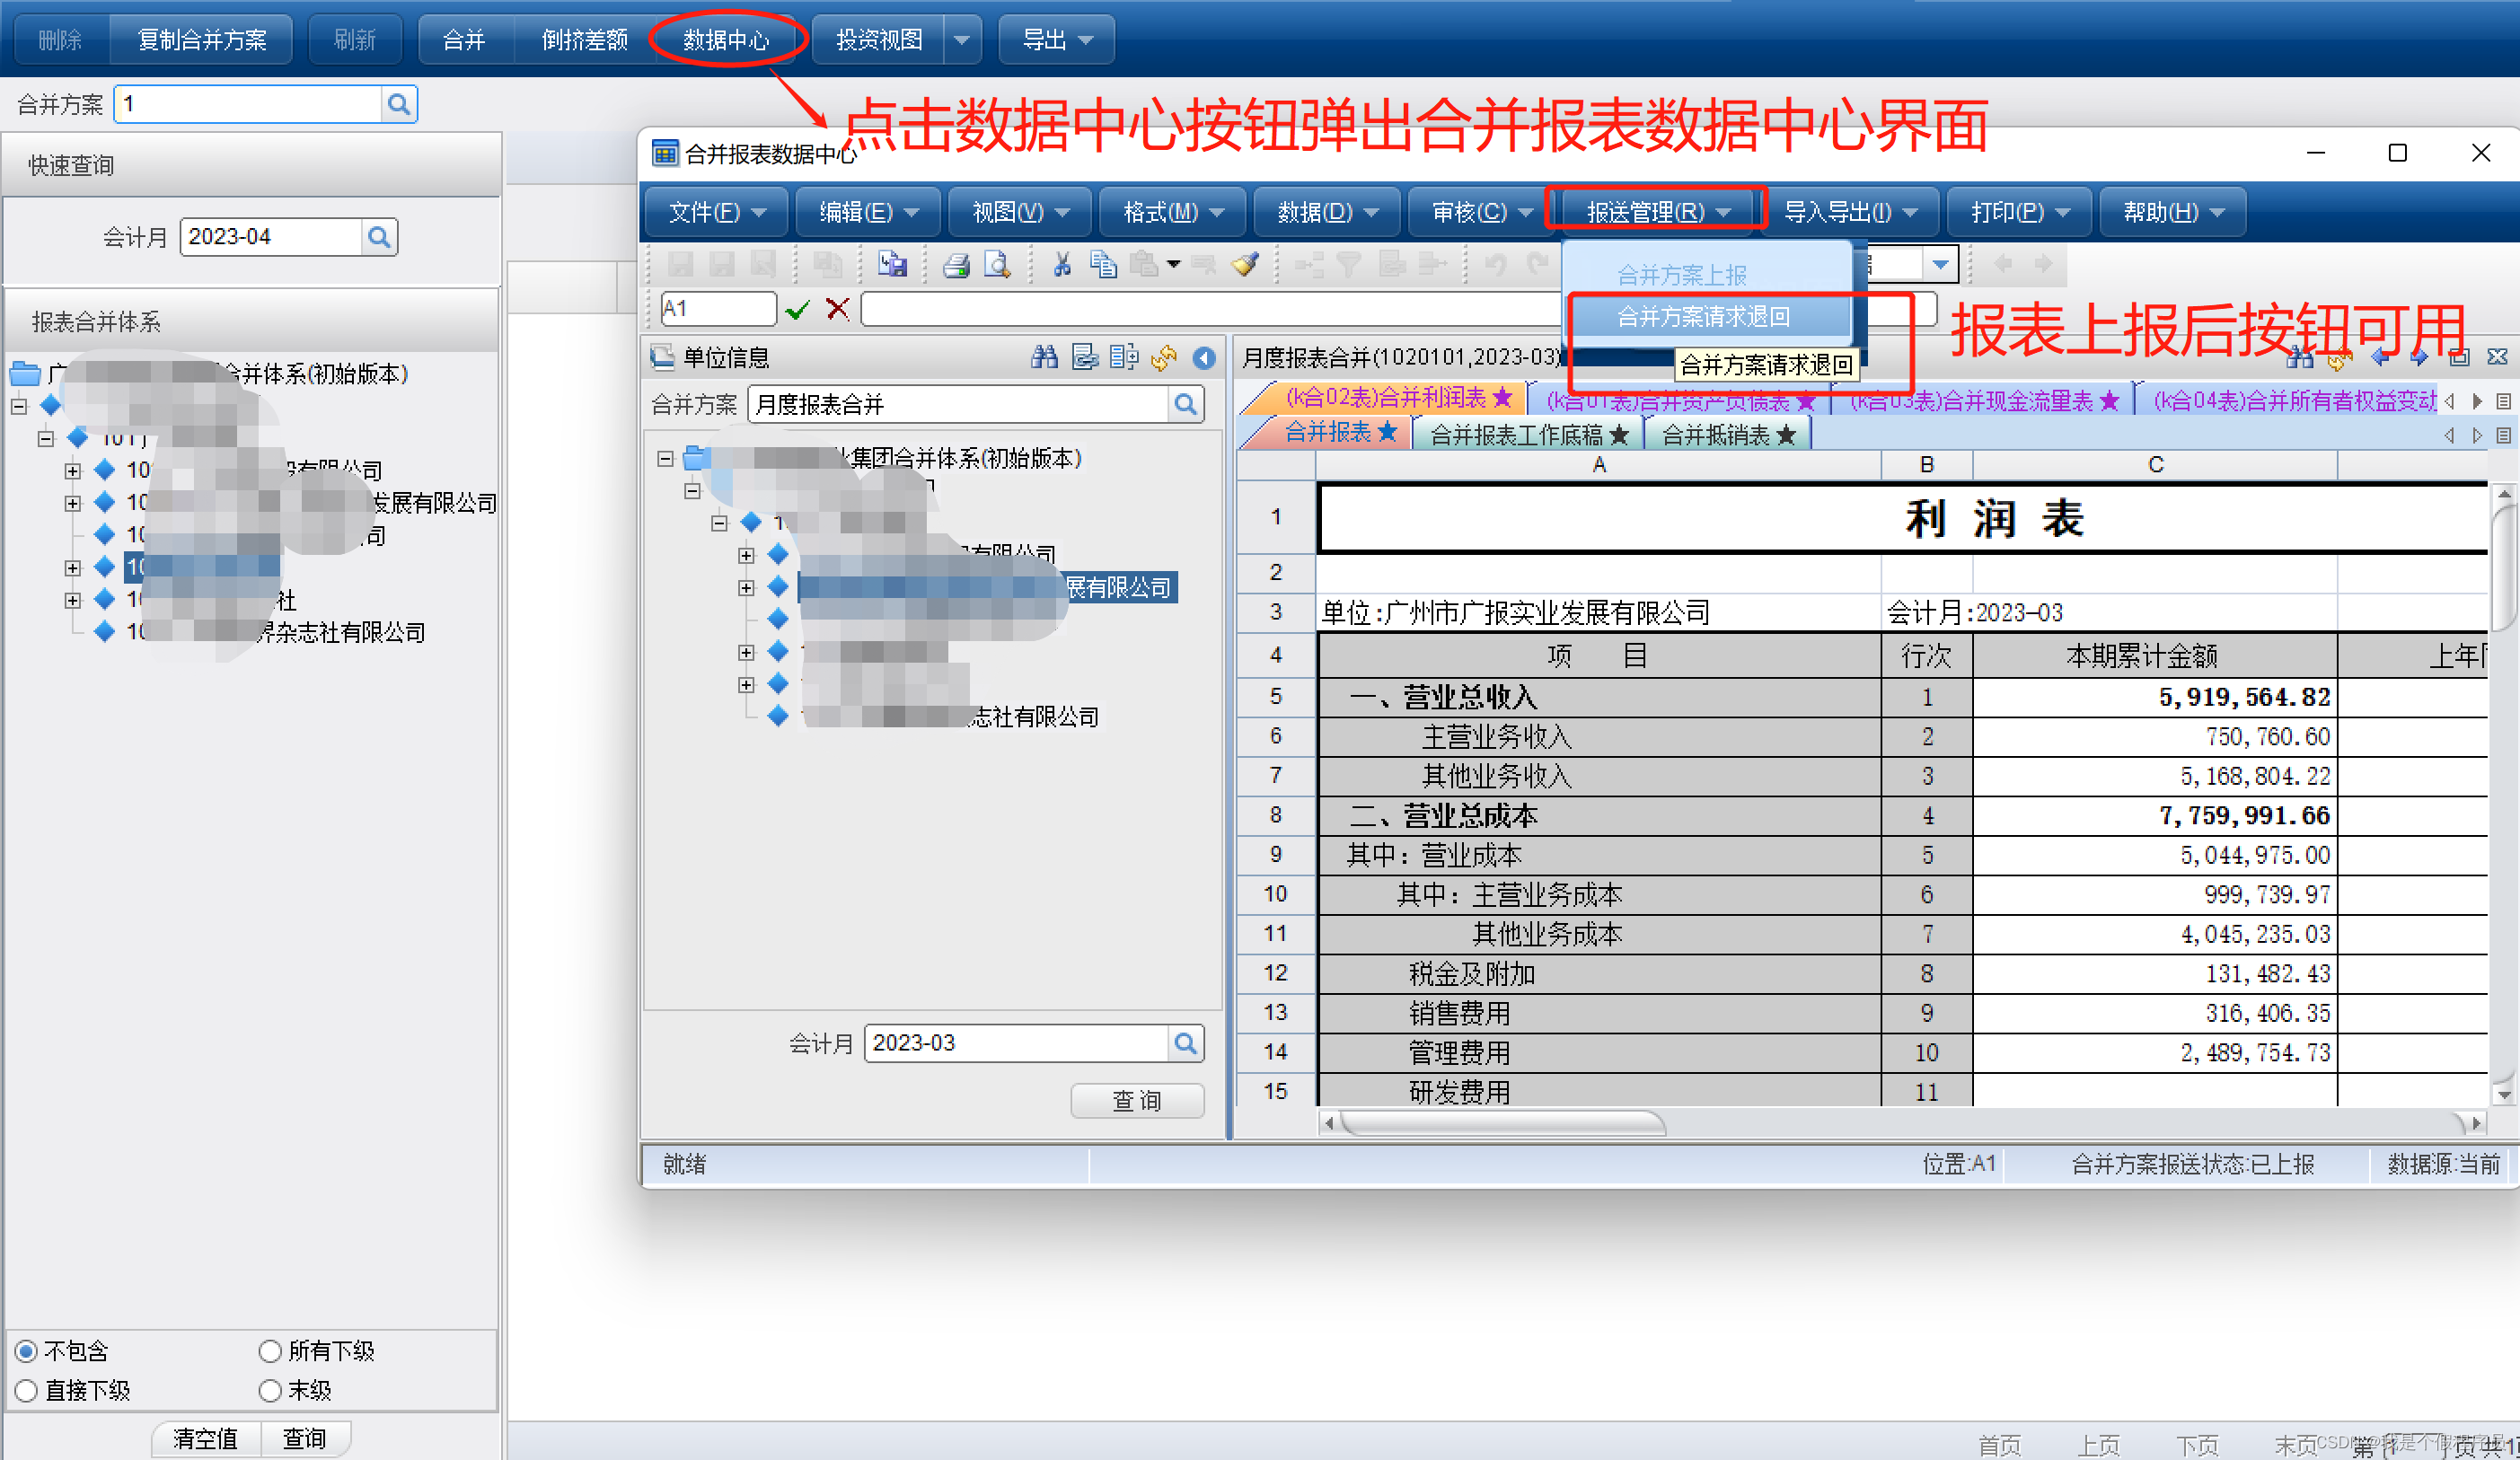Click 查询 button in the left quick-query panel
The image size is (2520, 1460).
(x=305, y=1438)
